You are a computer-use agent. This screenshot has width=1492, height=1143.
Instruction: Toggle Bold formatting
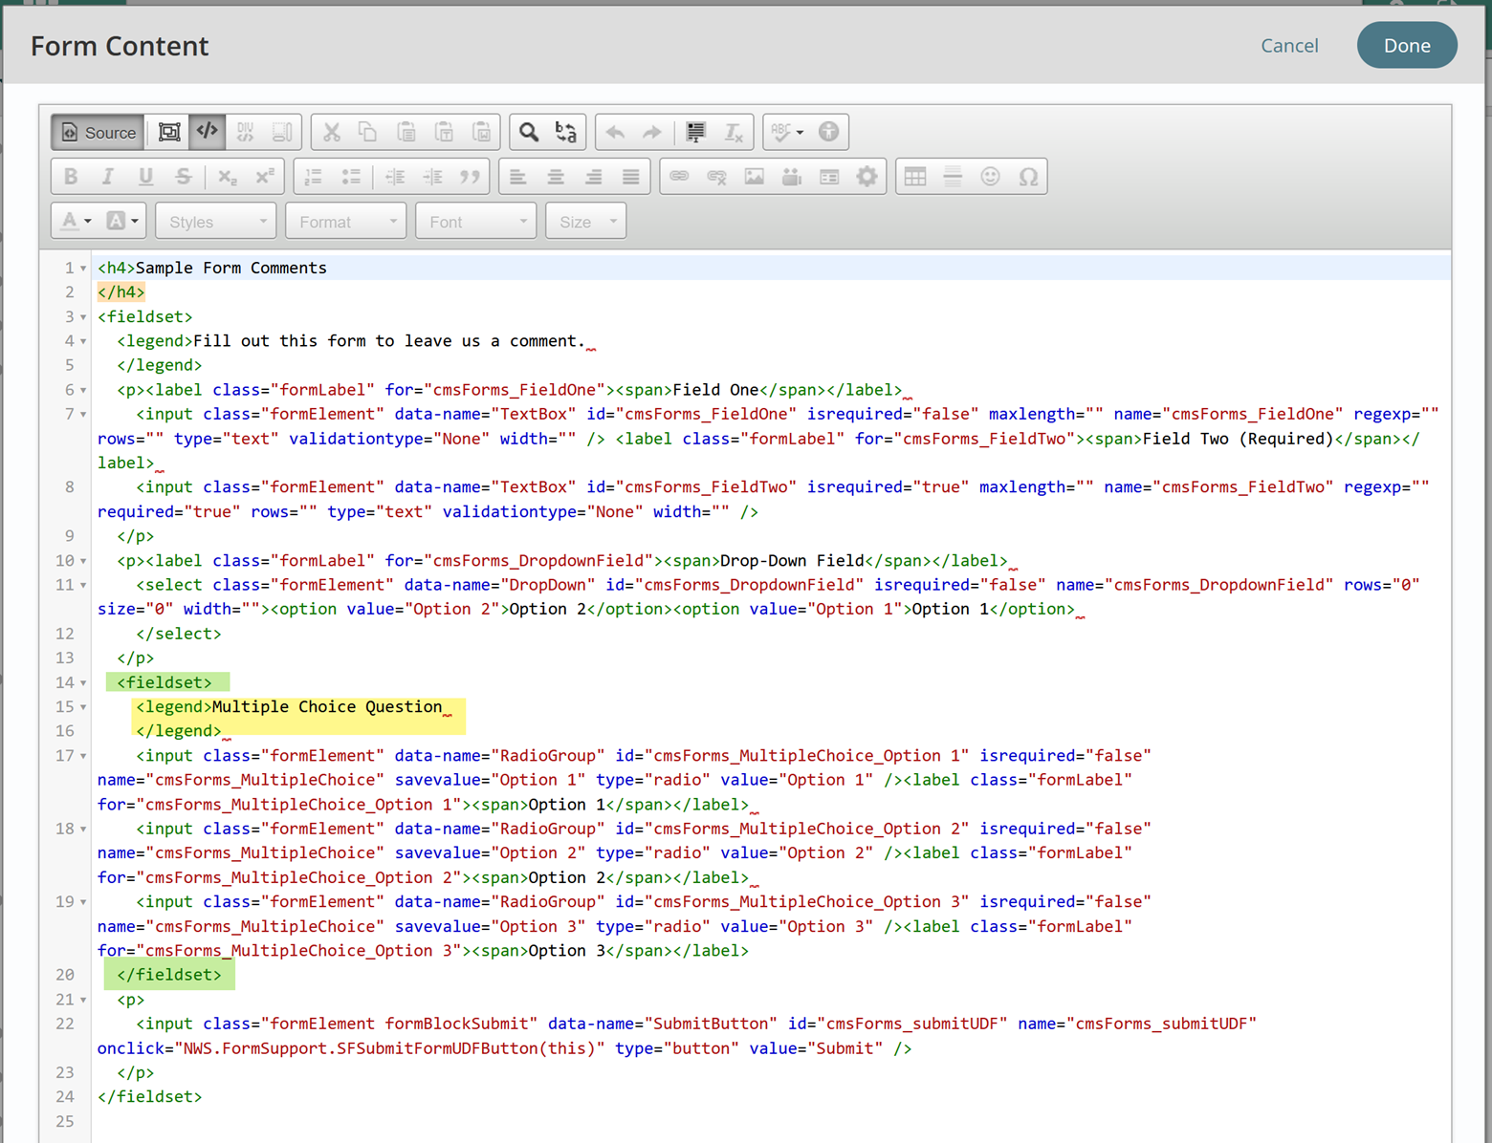(71, 177)
